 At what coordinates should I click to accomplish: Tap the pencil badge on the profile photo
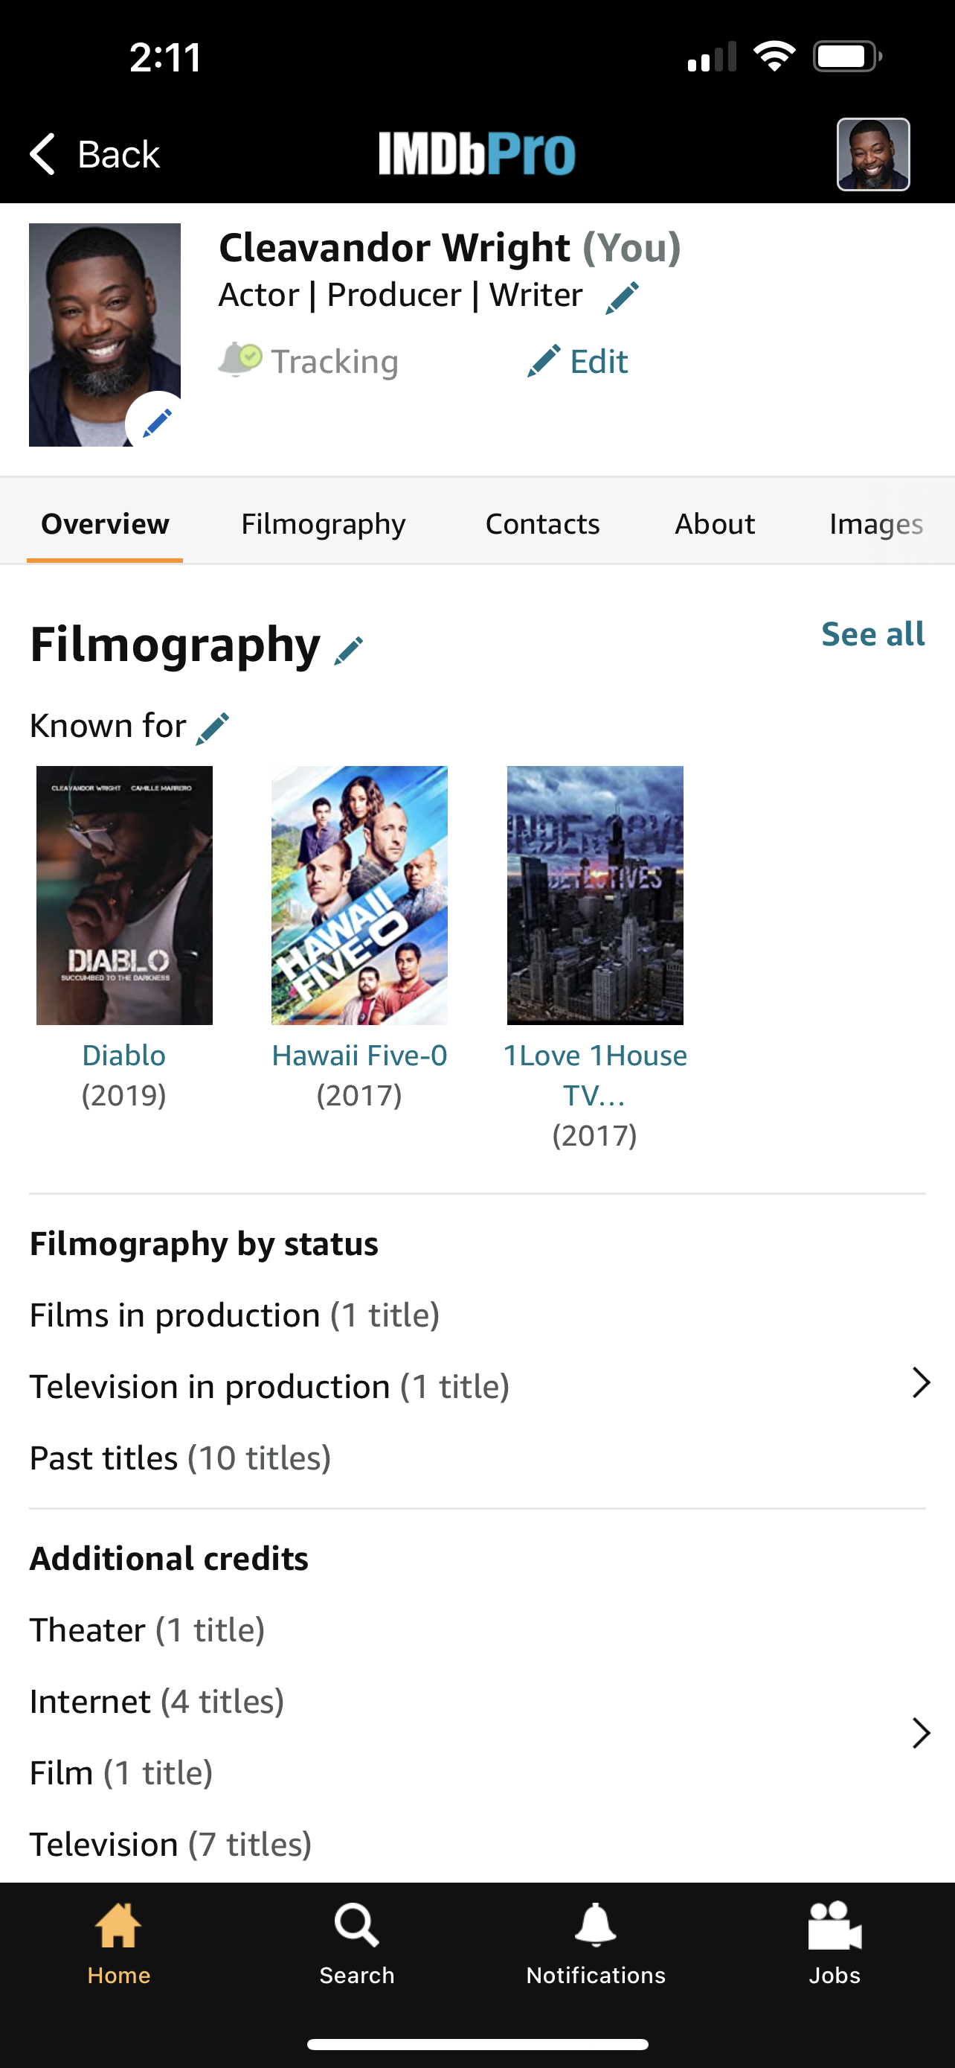pyautogui.click(x=156, y=421)
